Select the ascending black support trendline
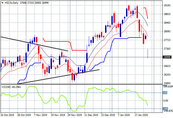The image size is (173, 118). click(x=58, y=77)
